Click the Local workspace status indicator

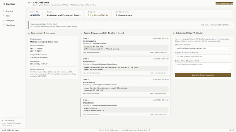pyautogui.click(x=8, y=121)
